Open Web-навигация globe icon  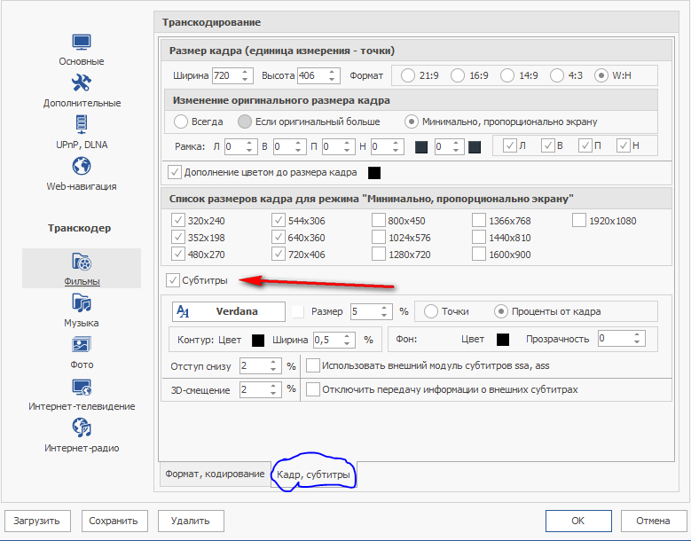tap(82, 174)
